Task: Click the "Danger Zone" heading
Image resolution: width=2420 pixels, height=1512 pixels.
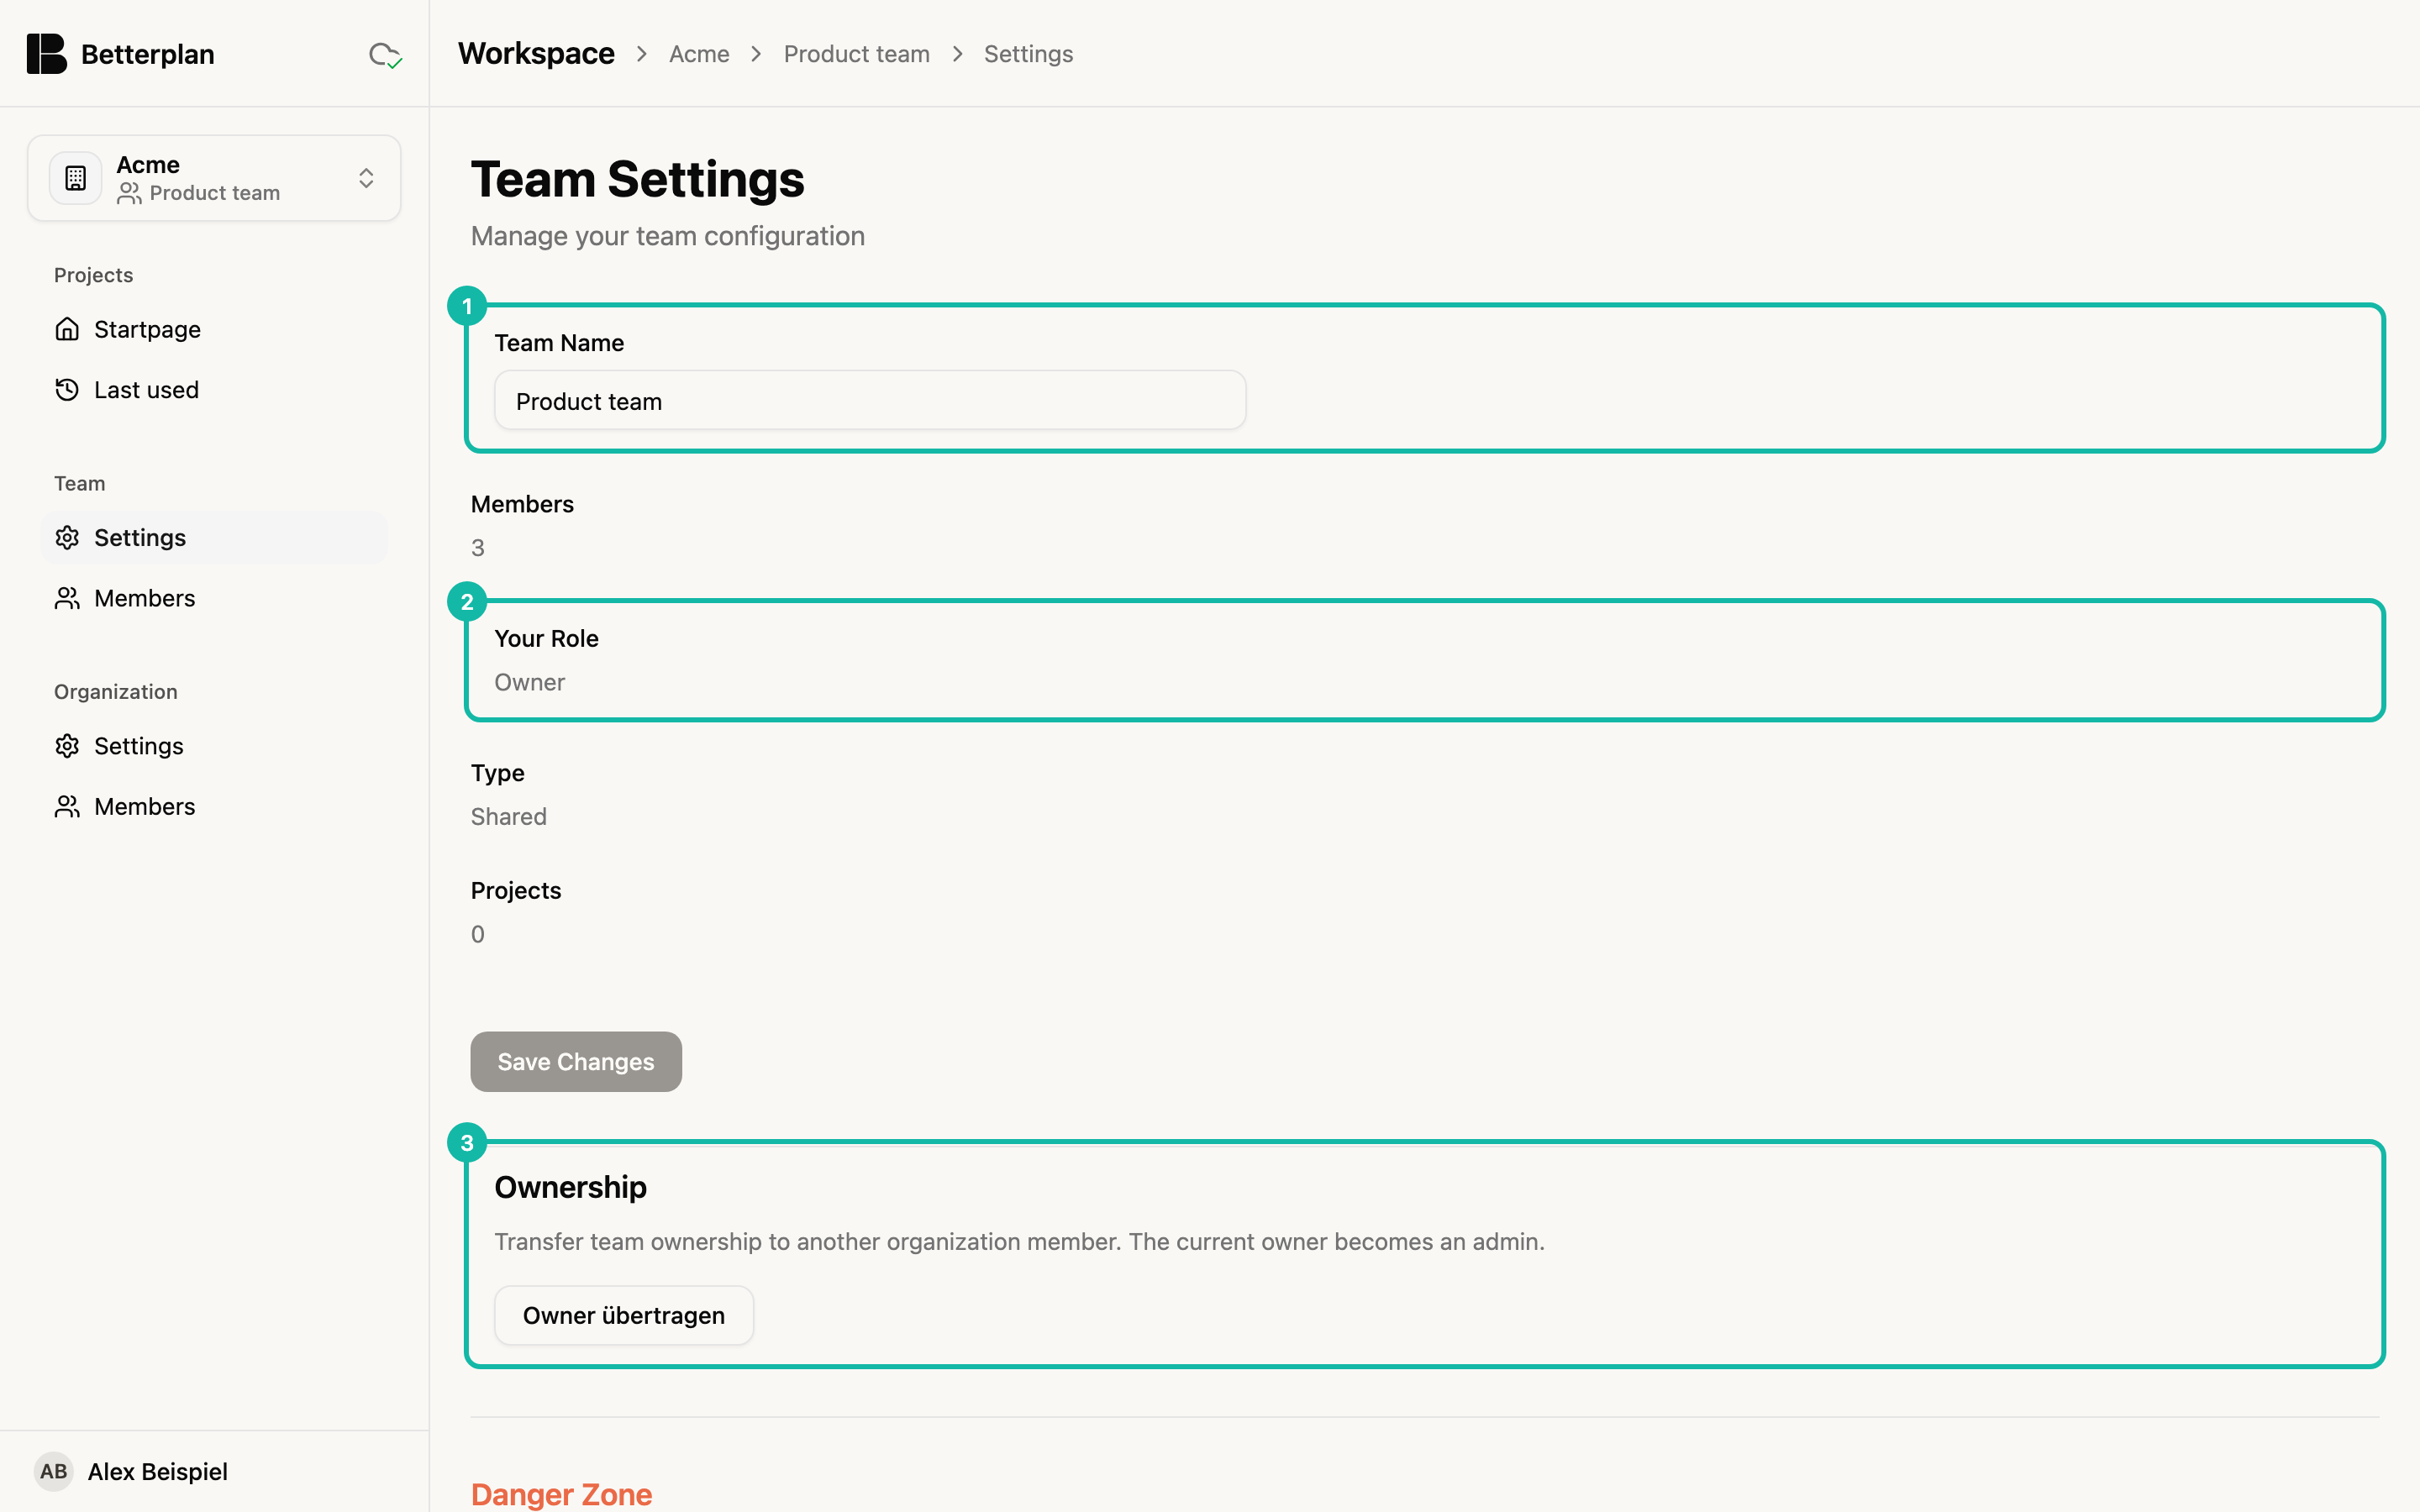Action: click(x=562, y=1494)
